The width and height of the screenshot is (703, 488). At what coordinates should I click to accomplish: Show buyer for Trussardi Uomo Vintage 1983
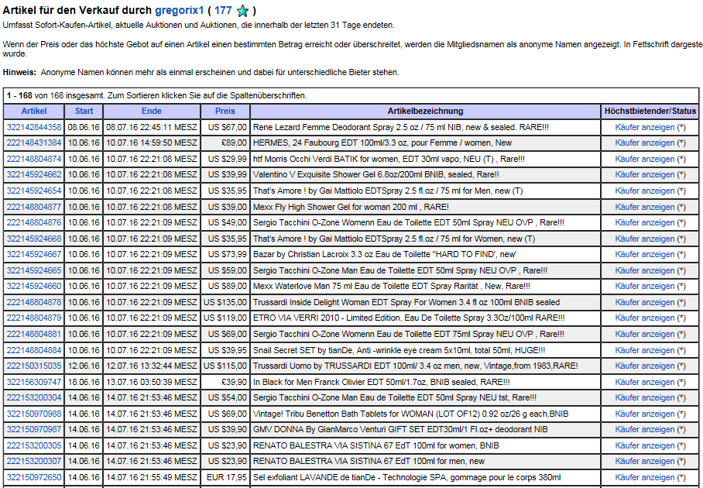tap(645, 366)
